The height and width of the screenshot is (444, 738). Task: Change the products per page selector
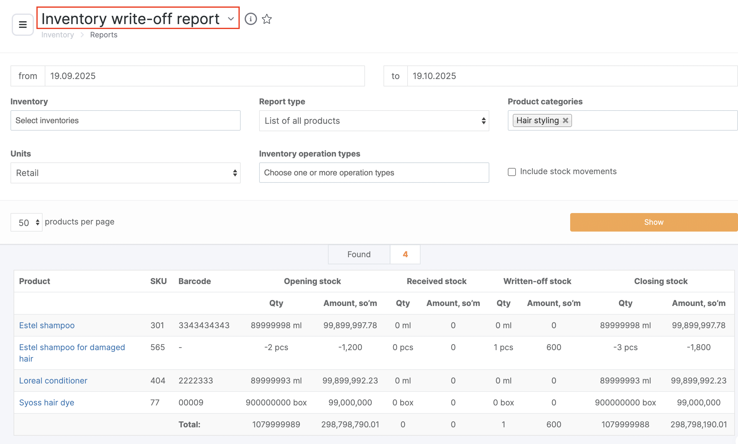pyautogui.click(x=27, y=222)
